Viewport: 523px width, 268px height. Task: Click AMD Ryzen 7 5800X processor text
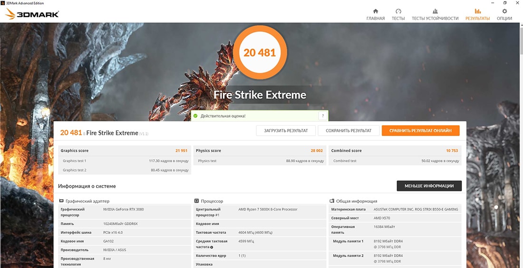tap(268, 209)
